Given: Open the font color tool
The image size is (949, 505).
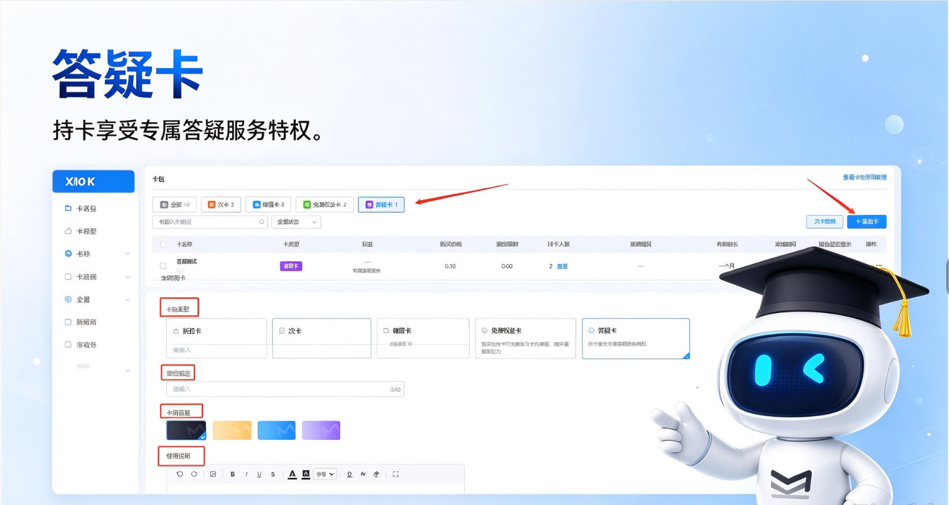Looking at the screenshot, I should 292,475.
